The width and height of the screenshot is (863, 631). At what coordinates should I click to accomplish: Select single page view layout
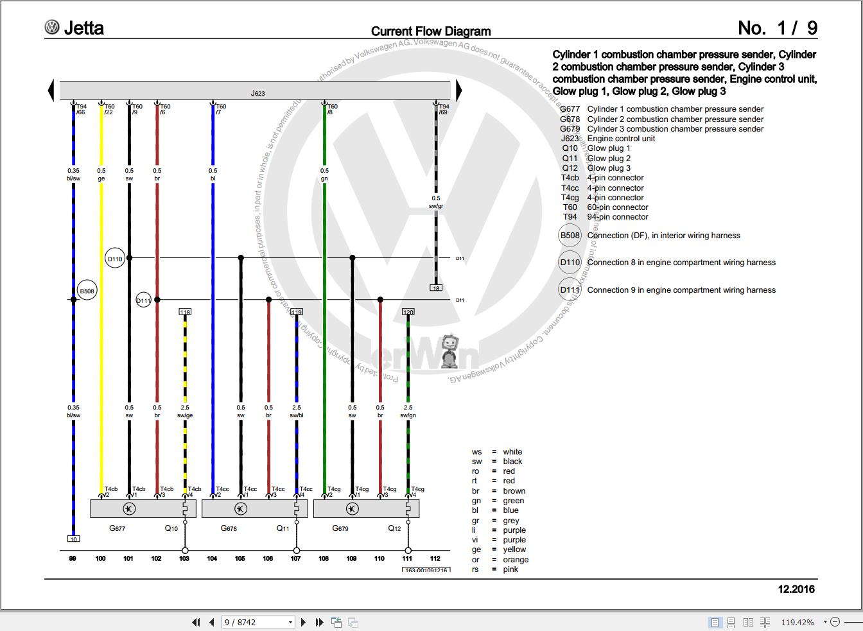715,622
